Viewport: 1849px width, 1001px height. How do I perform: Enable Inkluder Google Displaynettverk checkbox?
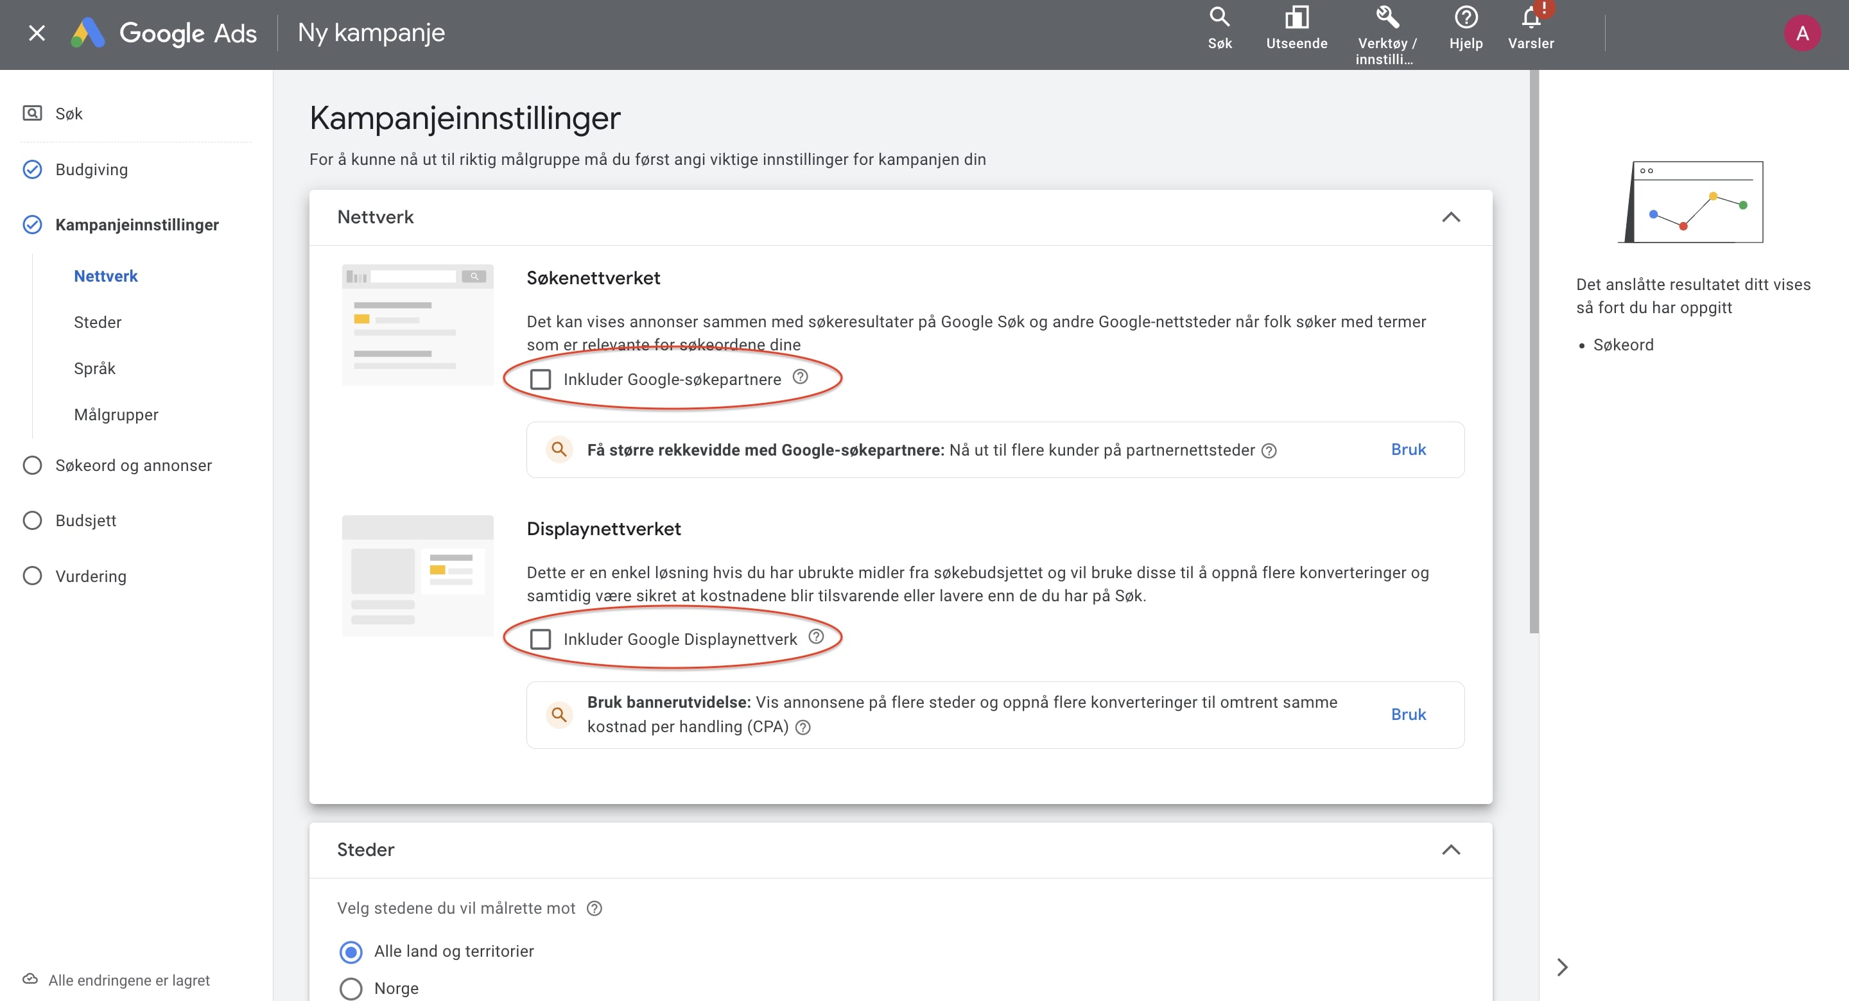541,638
